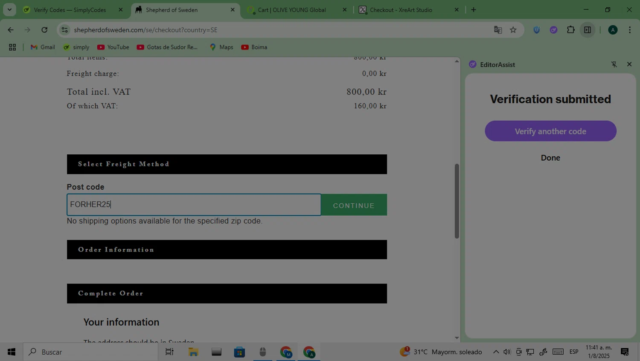The height and width of the screenshot is (361, 640).
Task: Switch to Verify Codes — SimplyCodes tab
Action: point(70,10)
